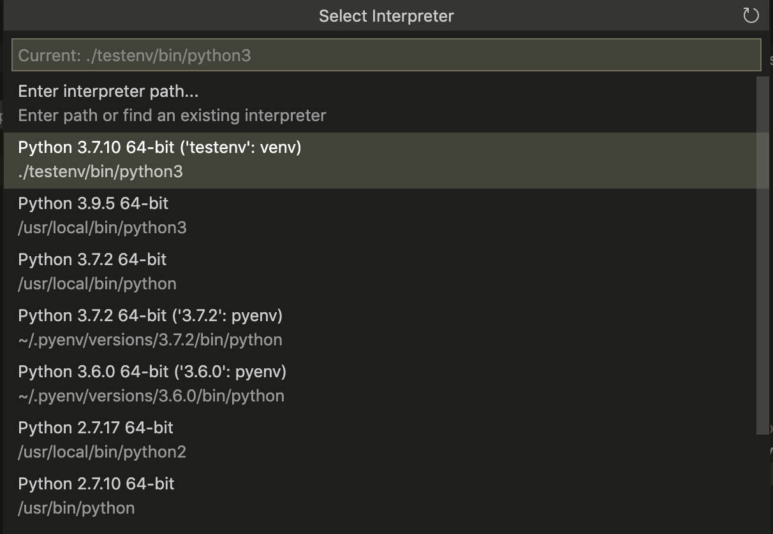Select 'Enter interpreter path...' option
The height and width of the screenshot is (534, 773).
(x=108, y=91)
